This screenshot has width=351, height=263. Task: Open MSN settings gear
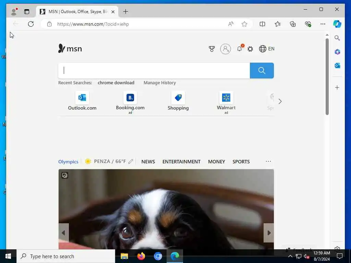(250, 49)
